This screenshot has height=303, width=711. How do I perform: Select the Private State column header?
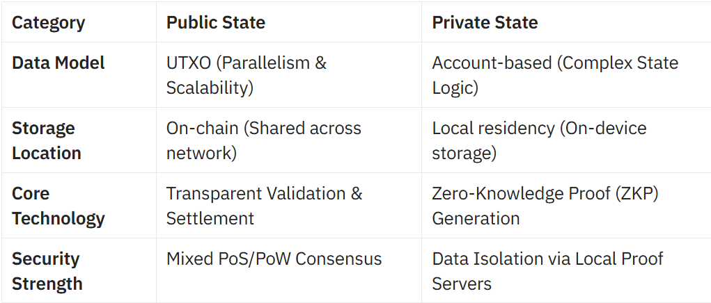click(x=485, y=23)
